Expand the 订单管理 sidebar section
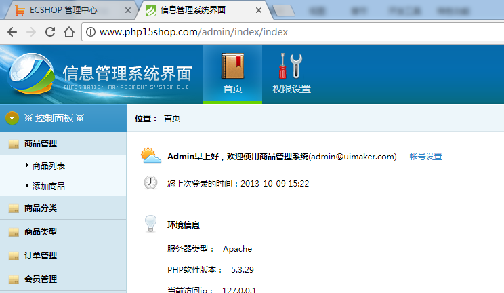 click(x=41, y=256)
